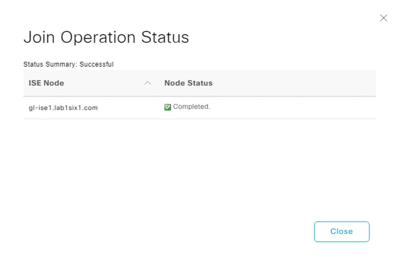This screenshot has height=267, width=400.
Task: Click the Node Status column header
Action: [188, 83]
